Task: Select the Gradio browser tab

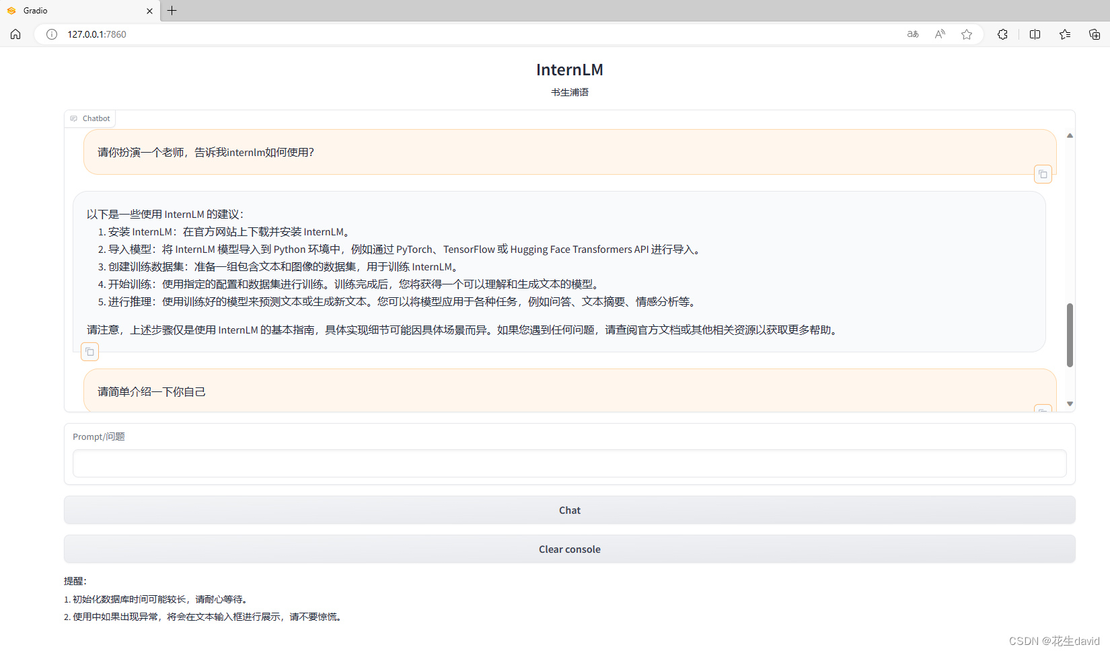Action: [x=79, y=11]
